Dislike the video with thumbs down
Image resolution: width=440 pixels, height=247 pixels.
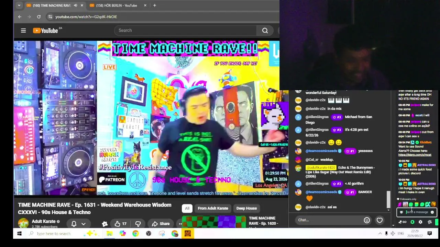point(138,224)
